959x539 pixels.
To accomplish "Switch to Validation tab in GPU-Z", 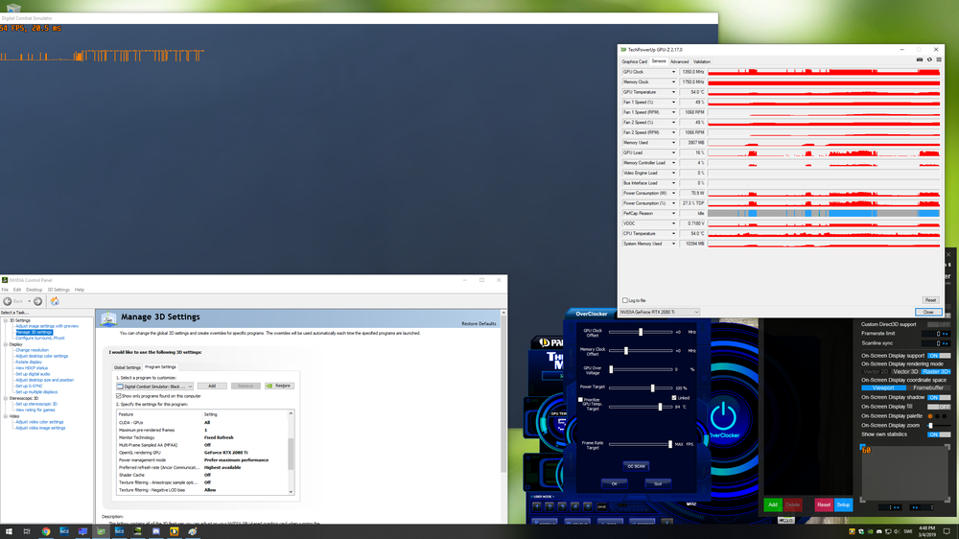I will click(x=702, y=61).
